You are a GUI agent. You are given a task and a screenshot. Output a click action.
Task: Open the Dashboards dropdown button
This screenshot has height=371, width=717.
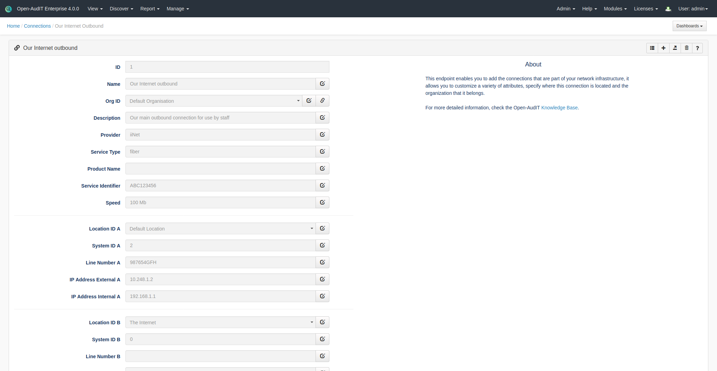[689, 26]
